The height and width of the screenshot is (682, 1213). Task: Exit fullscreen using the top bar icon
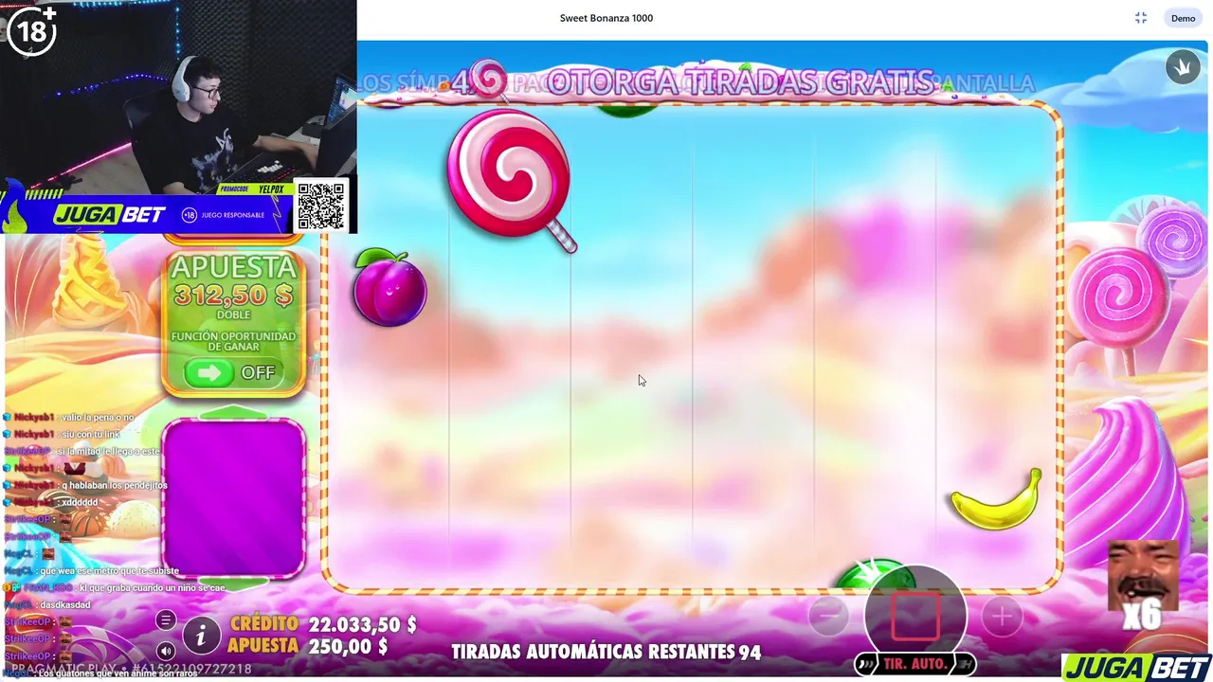pos(1141,18)
